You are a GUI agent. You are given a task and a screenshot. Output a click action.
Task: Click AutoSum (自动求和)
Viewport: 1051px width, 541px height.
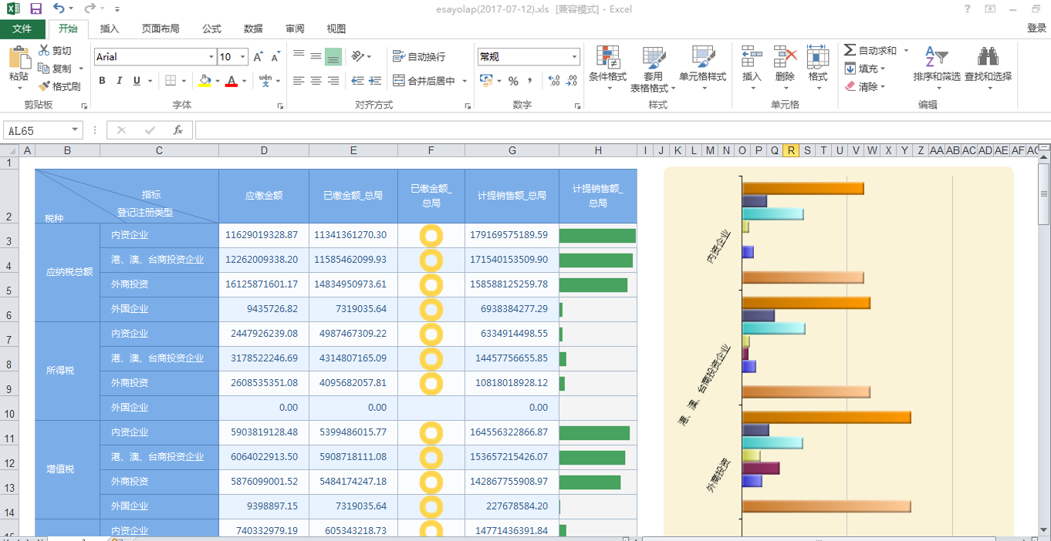pyautogui.click(x=870, y=51)
